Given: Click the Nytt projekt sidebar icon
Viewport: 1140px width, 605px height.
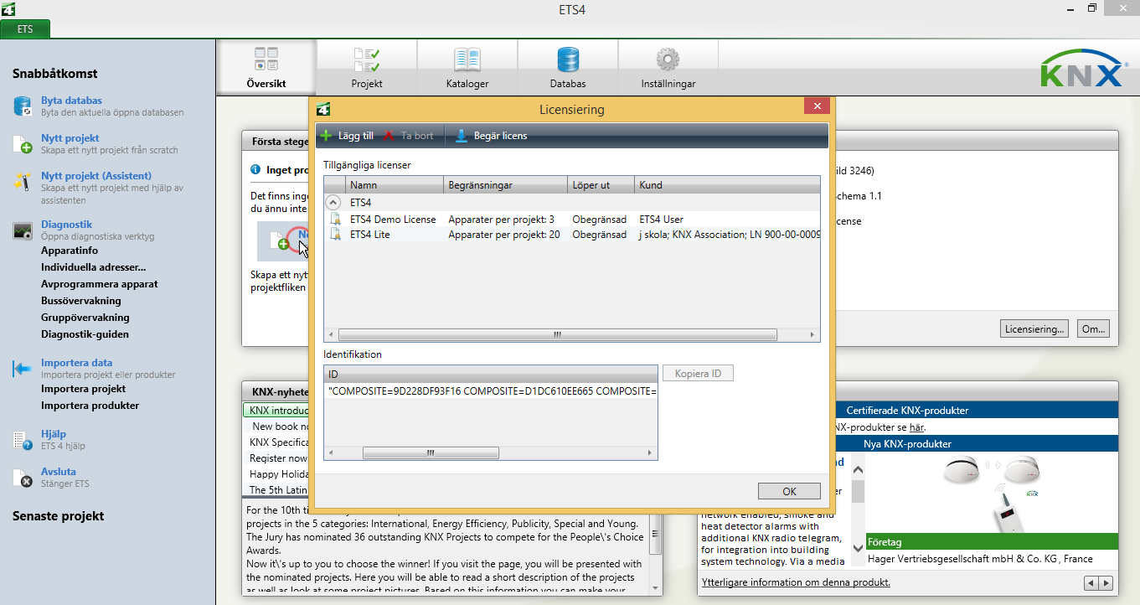Looking at the screenshot, I should tap(23, 144).
